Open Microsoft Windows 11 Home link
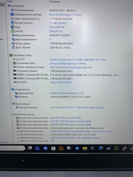Image resolution: width=133 pixels, height=177 pixels. point(65,15)
